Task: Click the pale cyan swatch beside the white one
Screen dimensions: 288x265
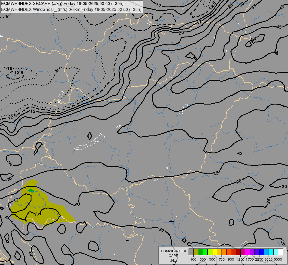Action: pos(276,252)
